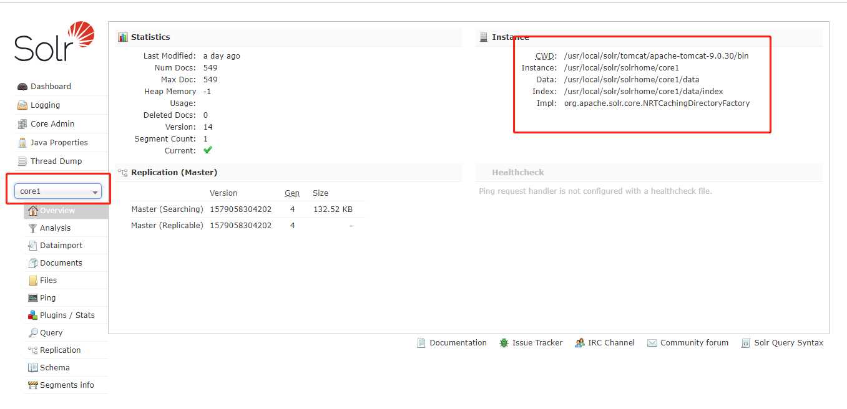Click the Master (Replicable) row label
The height and width of the screenshot is (409, 847).
pyautogui.click(x=167, y=226)
